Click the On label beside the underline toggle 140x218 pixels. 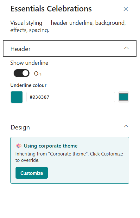coord(38,74)
